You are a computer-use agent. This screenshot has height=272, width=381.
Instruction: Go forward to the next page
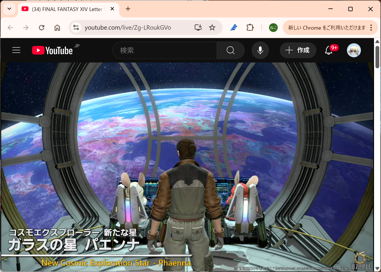tap(26, 28)
